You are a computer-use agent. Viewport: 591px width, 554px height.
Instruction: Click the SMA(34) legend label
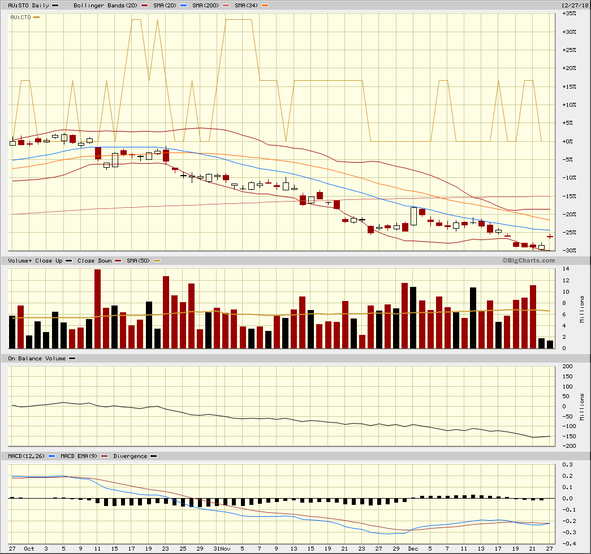point(246,5)
